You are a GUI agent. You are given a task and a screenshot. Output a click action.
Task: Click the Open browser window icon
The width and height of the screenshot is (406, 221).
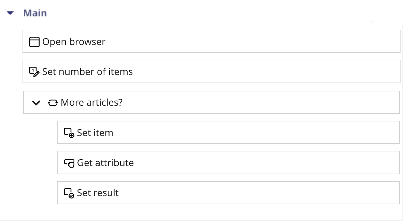[34, 42]
